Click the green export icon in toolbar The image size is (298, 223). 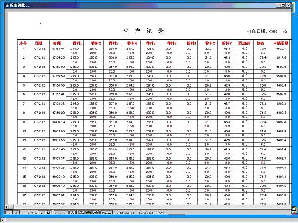(88, 213)
